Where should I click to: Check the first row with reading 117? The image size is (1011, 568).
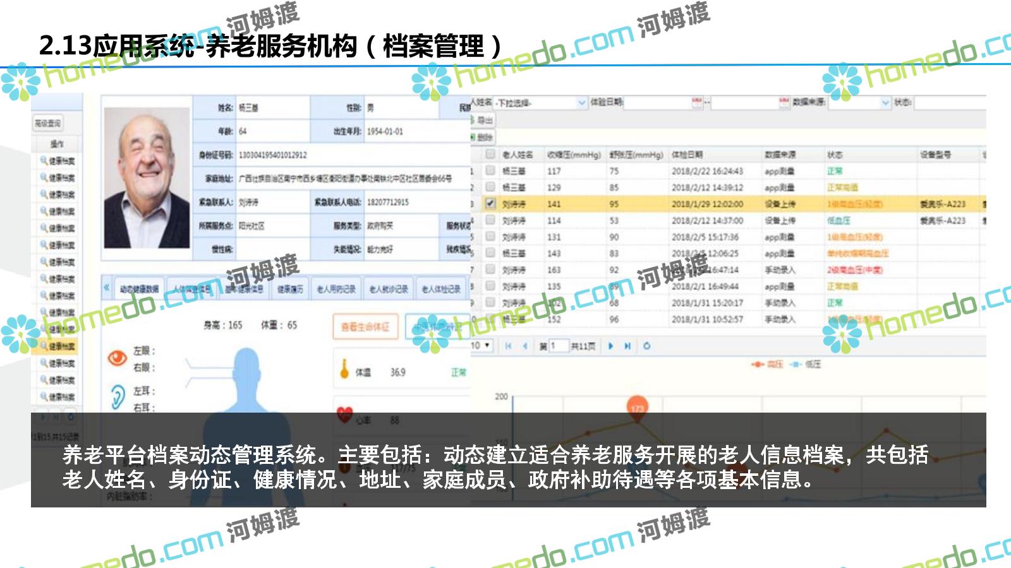490,170
